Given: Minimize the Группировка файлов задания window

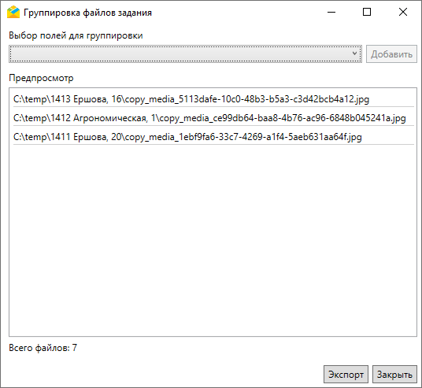Looking at the screenshot, I should [331, 12].
